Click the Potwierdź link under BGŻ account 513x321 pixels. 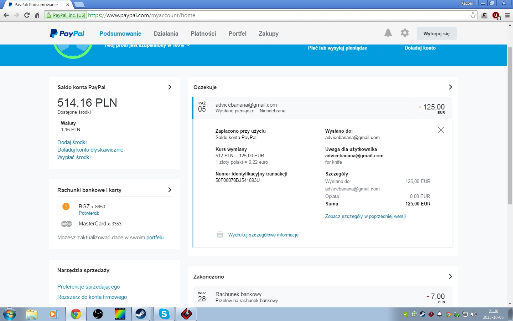click(89, 213)
